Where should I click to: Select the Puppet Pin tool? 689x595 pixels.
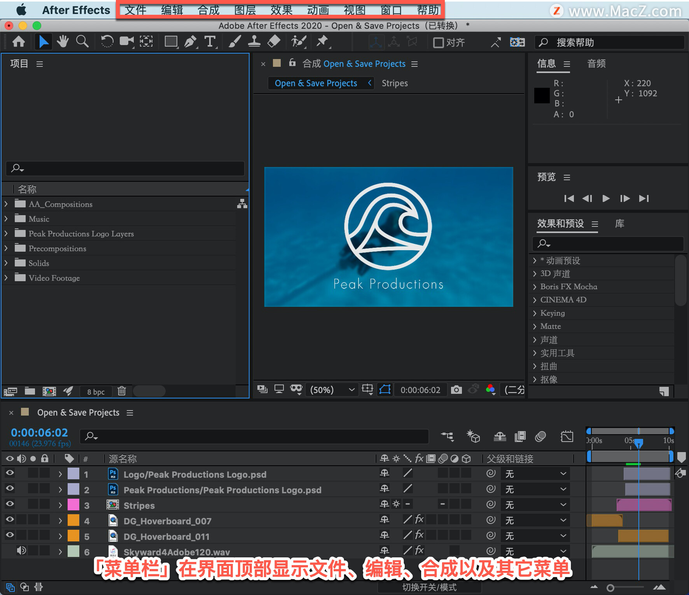[322, 42]
